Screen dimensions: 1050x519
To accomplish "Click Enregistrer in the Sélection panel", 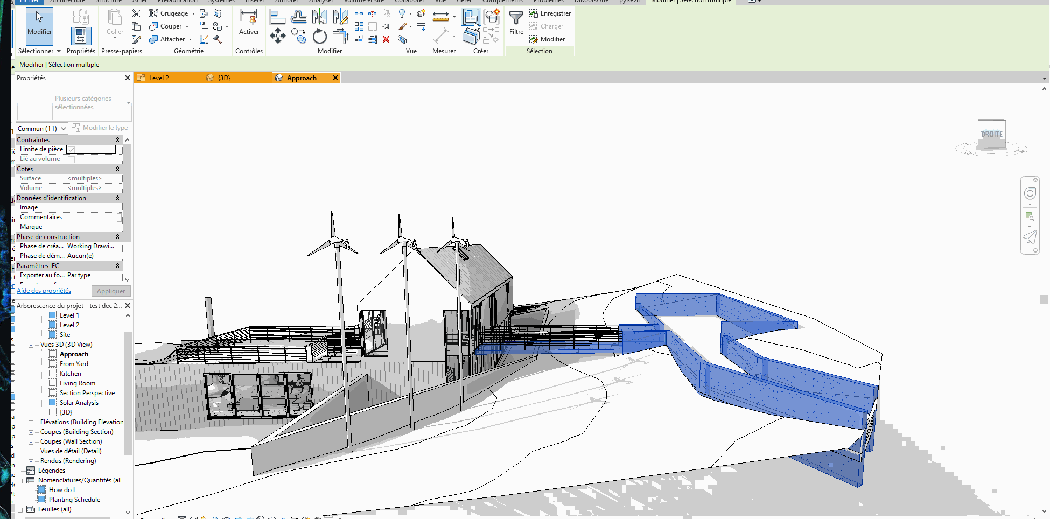I will (550, 13).
